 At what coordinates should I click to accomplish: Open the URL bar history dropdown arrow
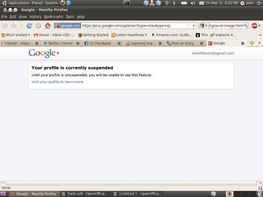[194, 26]
